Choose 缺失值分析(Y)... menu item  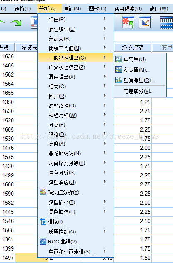(76, 192)
